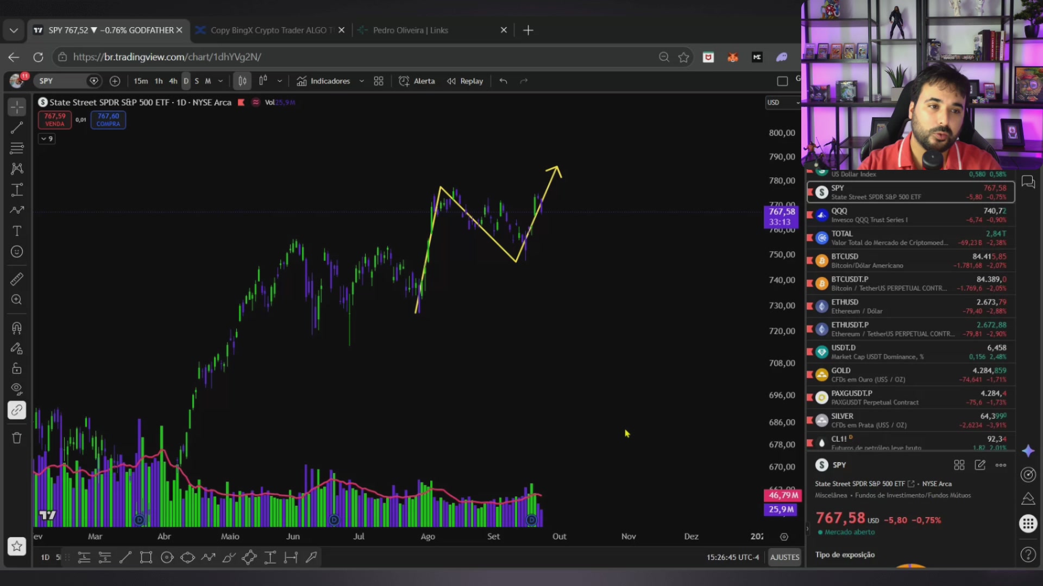The width and height of the screenshot is (1043, 586).
Task: Switch to the SPY GODFATHER browser tab
Action: (x=108, y=30)
